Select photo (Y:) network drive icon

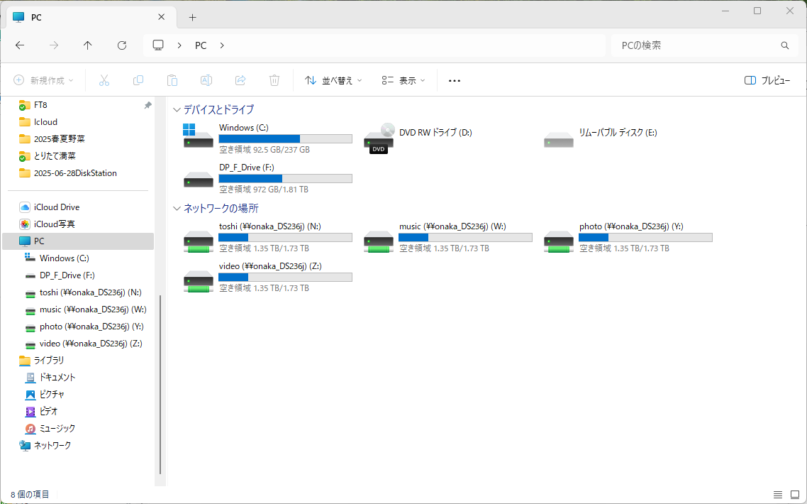[x=558, y=241]
